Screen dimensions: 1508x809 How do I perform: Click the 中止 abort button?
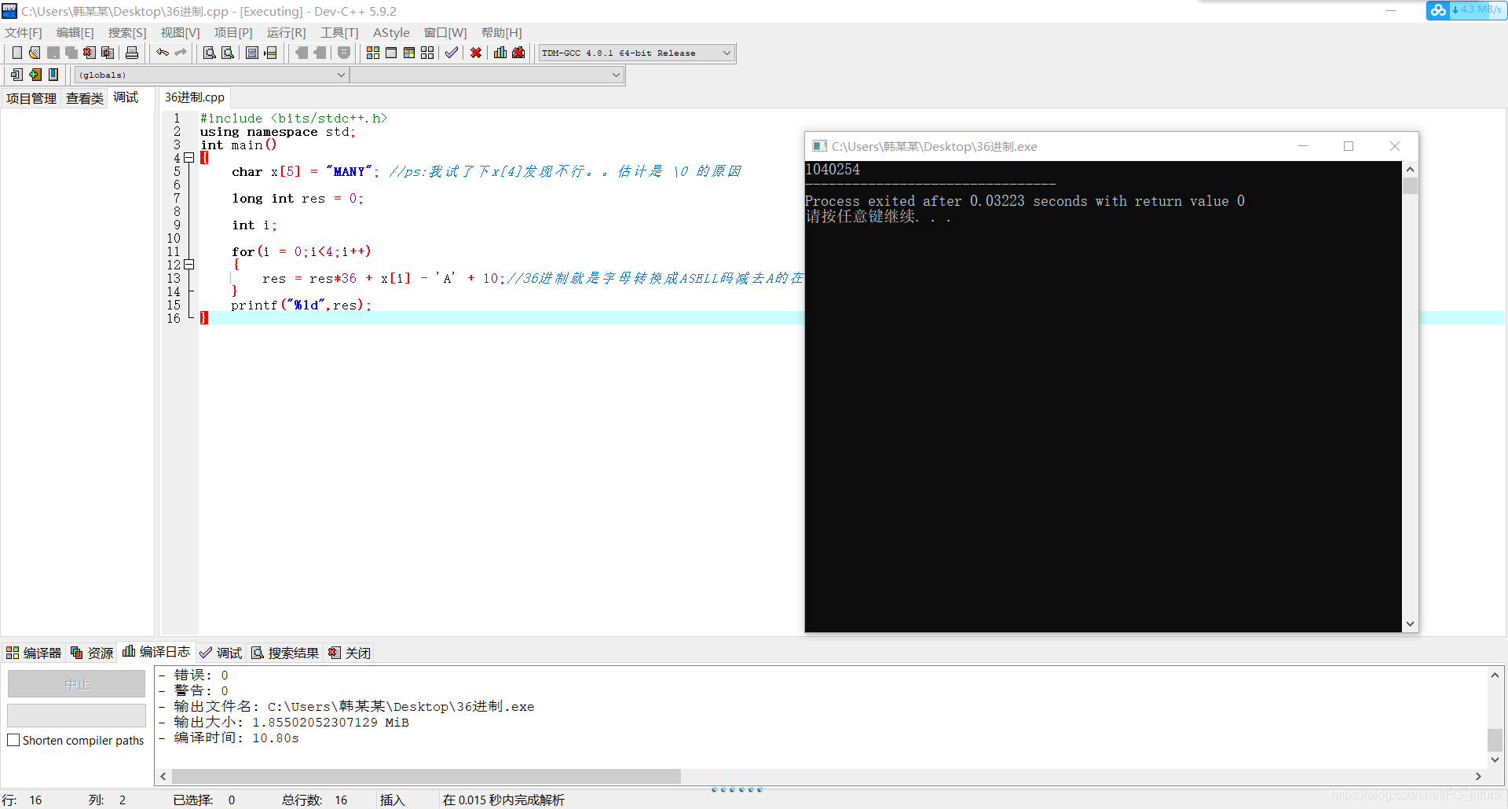tap(76, 684)
